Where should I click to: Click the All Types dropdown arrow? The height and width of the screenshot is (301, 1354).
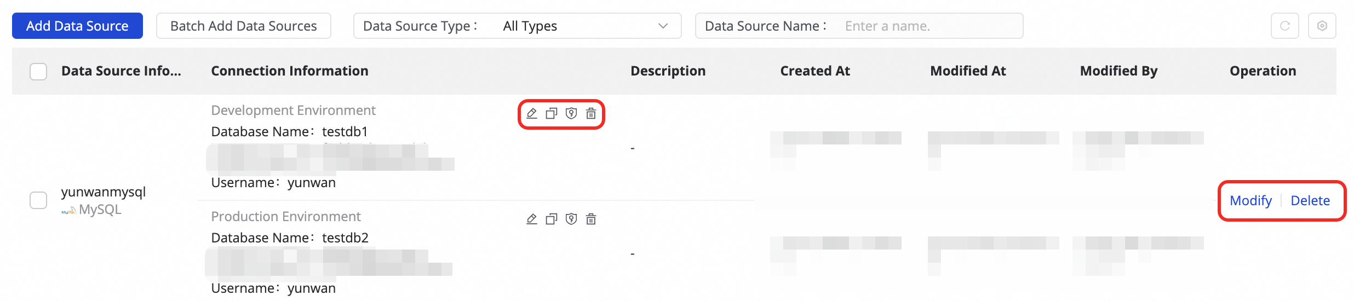pos(663,26)
